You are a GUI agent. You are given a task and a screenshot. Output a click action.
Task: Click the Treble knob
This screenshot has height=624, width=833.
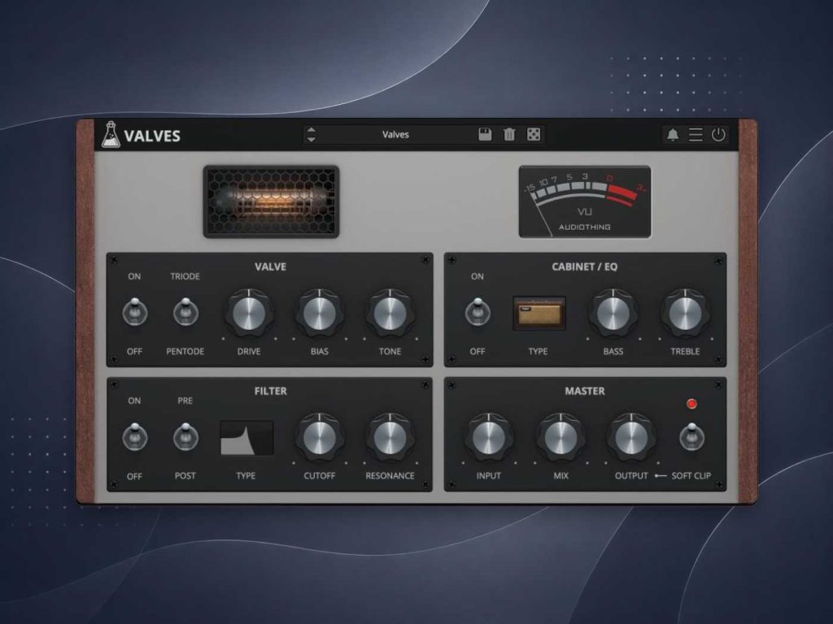point(685,314)
